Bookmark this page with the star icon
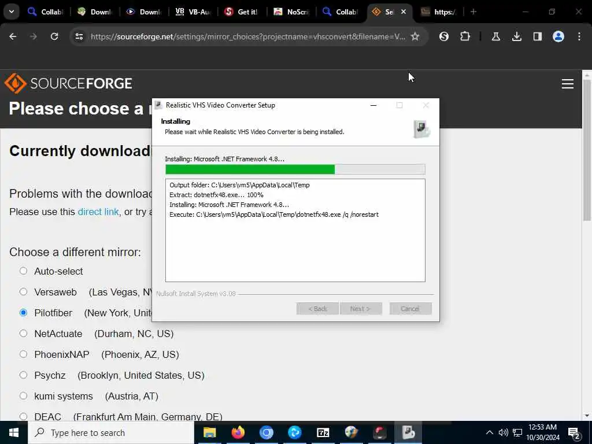 [x=415, y=36]
